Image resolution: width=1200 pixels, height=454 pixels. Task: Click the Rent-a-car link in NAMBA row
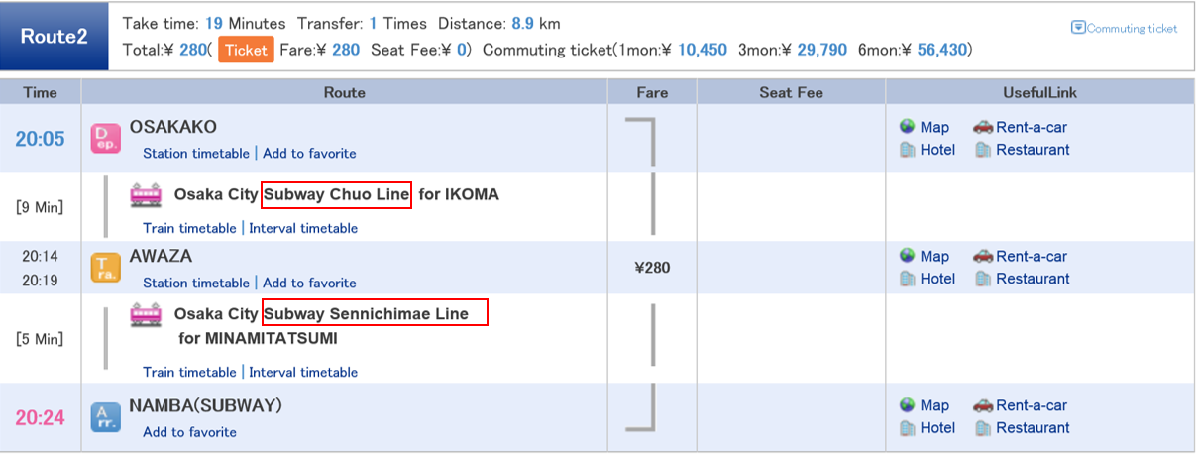[x=1032, y=405]
